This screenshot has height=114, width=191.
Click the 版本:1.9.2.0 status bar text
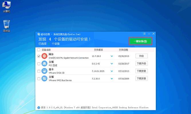coord(95,107)
